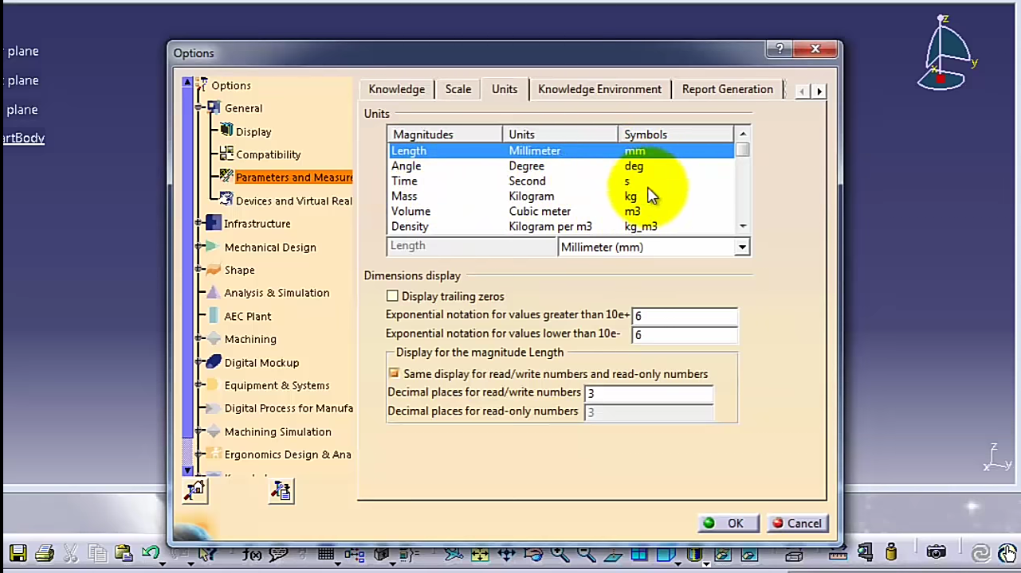Select the Display item under General
Screen dimensions: 1021x573
253,132
